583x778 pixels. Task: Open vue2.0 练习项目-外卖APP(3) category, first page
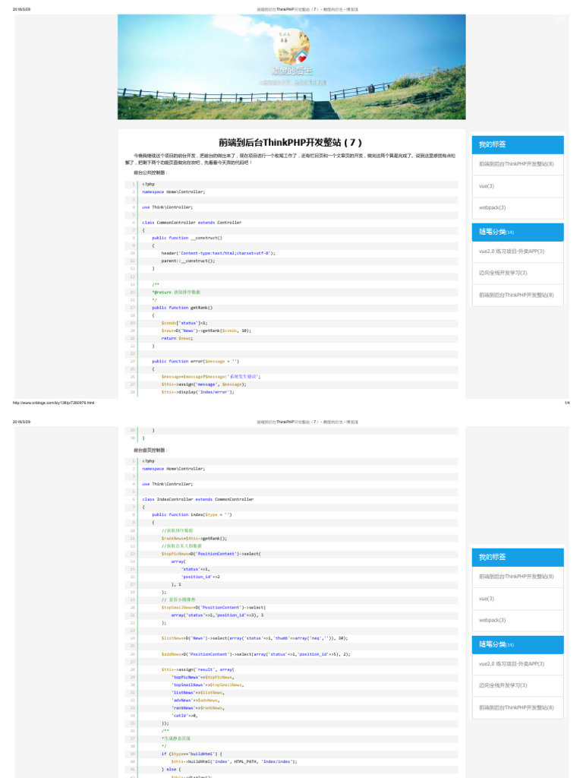point(512,251)
